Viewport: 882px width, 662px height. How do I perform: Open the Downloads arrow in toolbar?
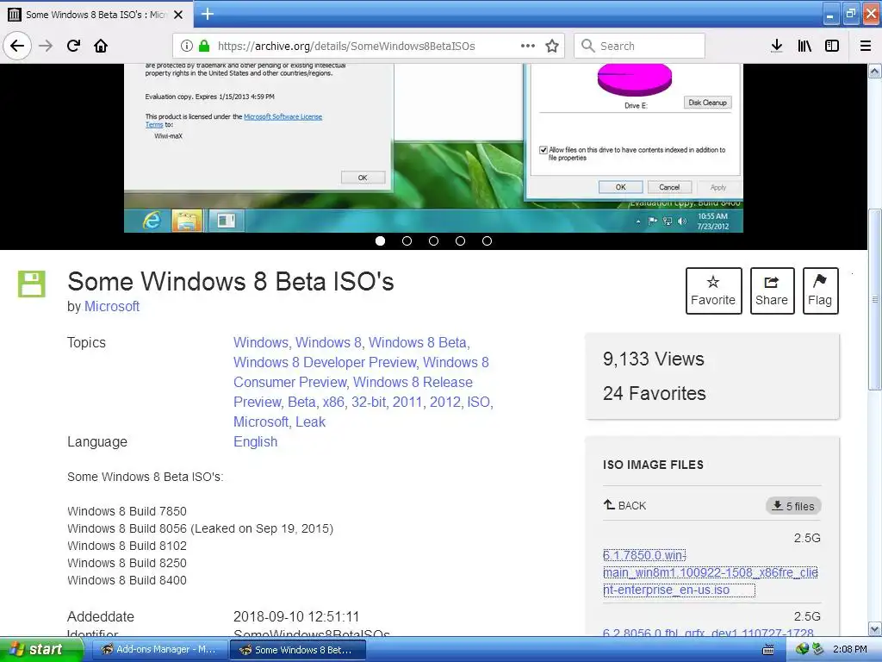coord(776,46)
